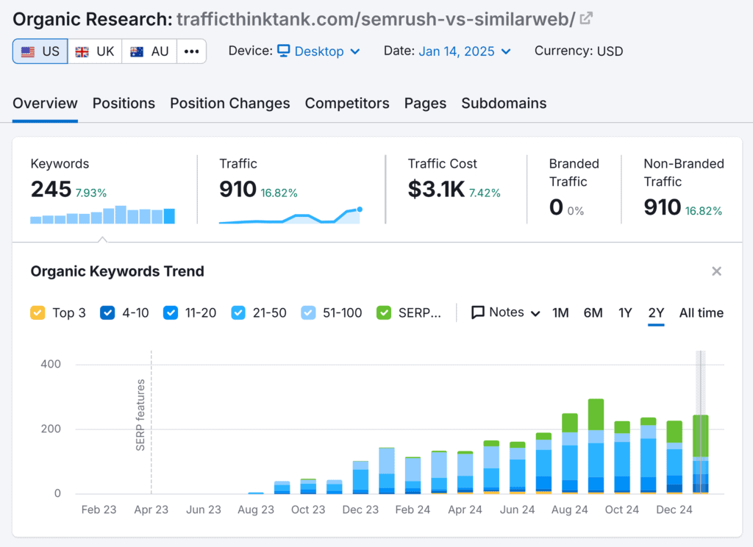Switch the trend chart to 1M range
Viewport: 753px width, 547px height.
click(x=560, y=312)
